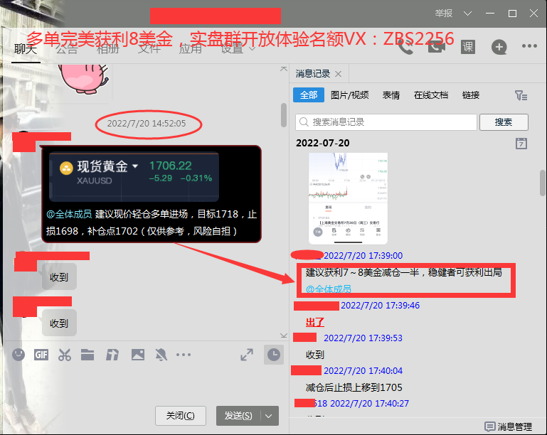Select the 全部 filter tab
The height and width of the screenshot is (435, 547).
tap(309, 95)
